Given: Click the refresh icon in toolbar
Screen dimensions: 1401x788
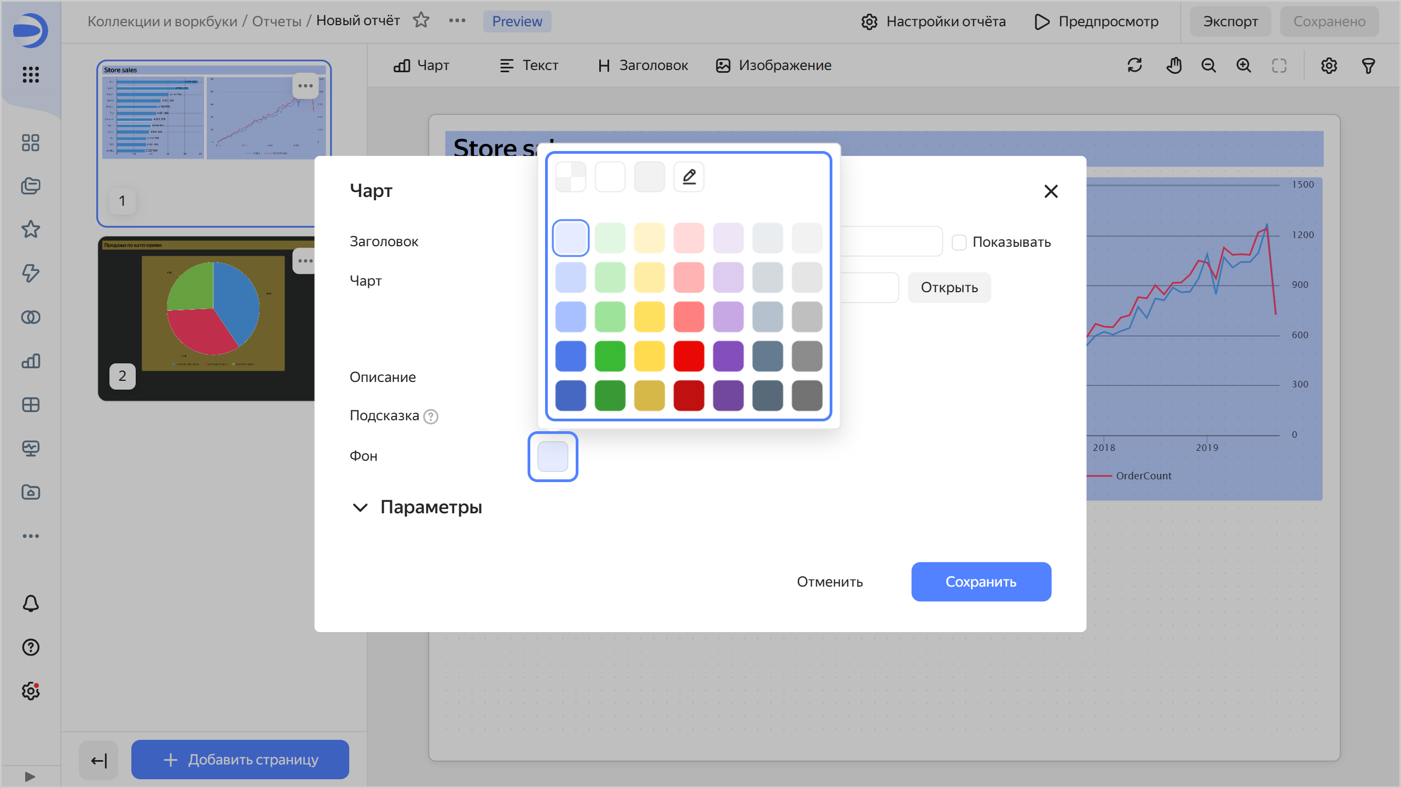Looking at the screenshot, I should pyautogui.click(x=1134, y=66).
